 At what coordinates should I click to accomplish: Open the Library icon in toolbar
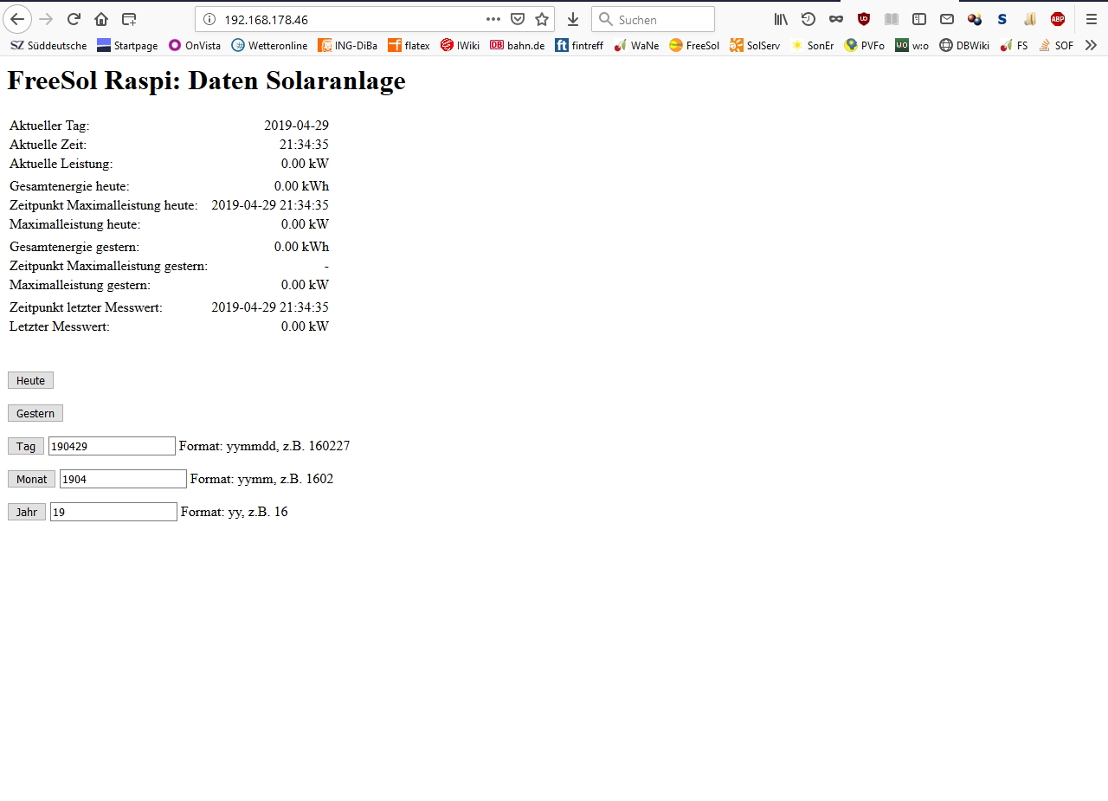click(781, 19)
